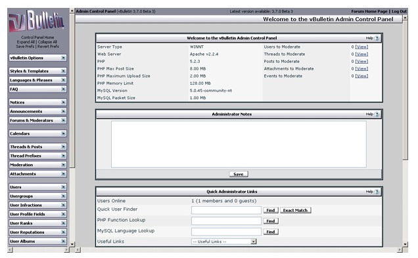Click Find for PHP Function Lookup
This screenshot has width=418, height=258.
point(271,221)
